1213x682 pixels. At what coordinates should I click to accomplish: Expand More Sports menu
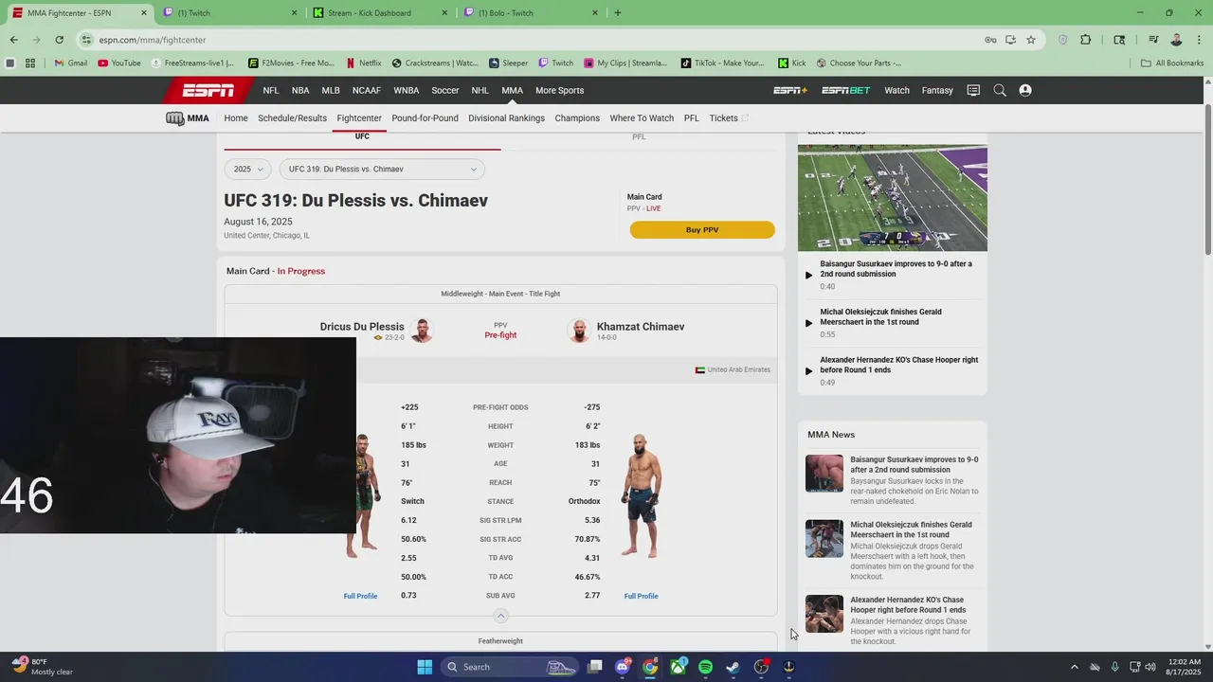[x=559, y=90]
